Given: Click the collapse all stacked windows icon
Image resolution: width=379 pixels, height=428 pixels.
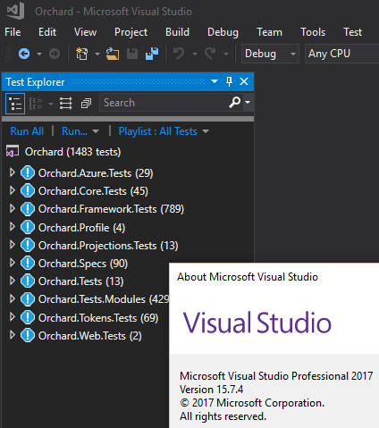Looking at the screenshot, I should click(86, 104).
